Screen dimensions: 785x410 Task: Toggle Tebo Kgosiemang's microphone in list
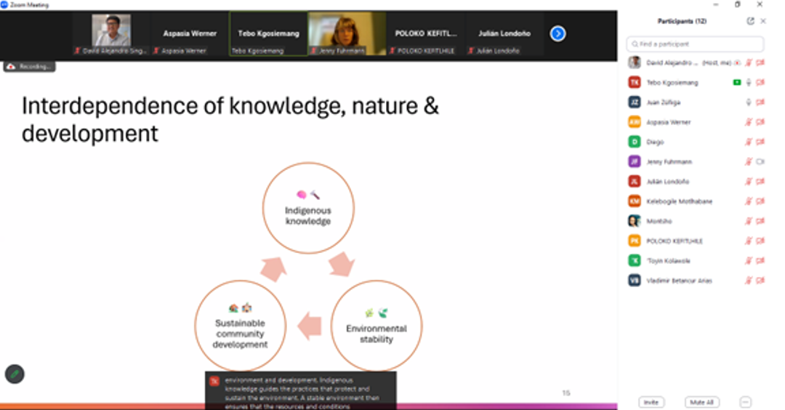tap(749, 82)
